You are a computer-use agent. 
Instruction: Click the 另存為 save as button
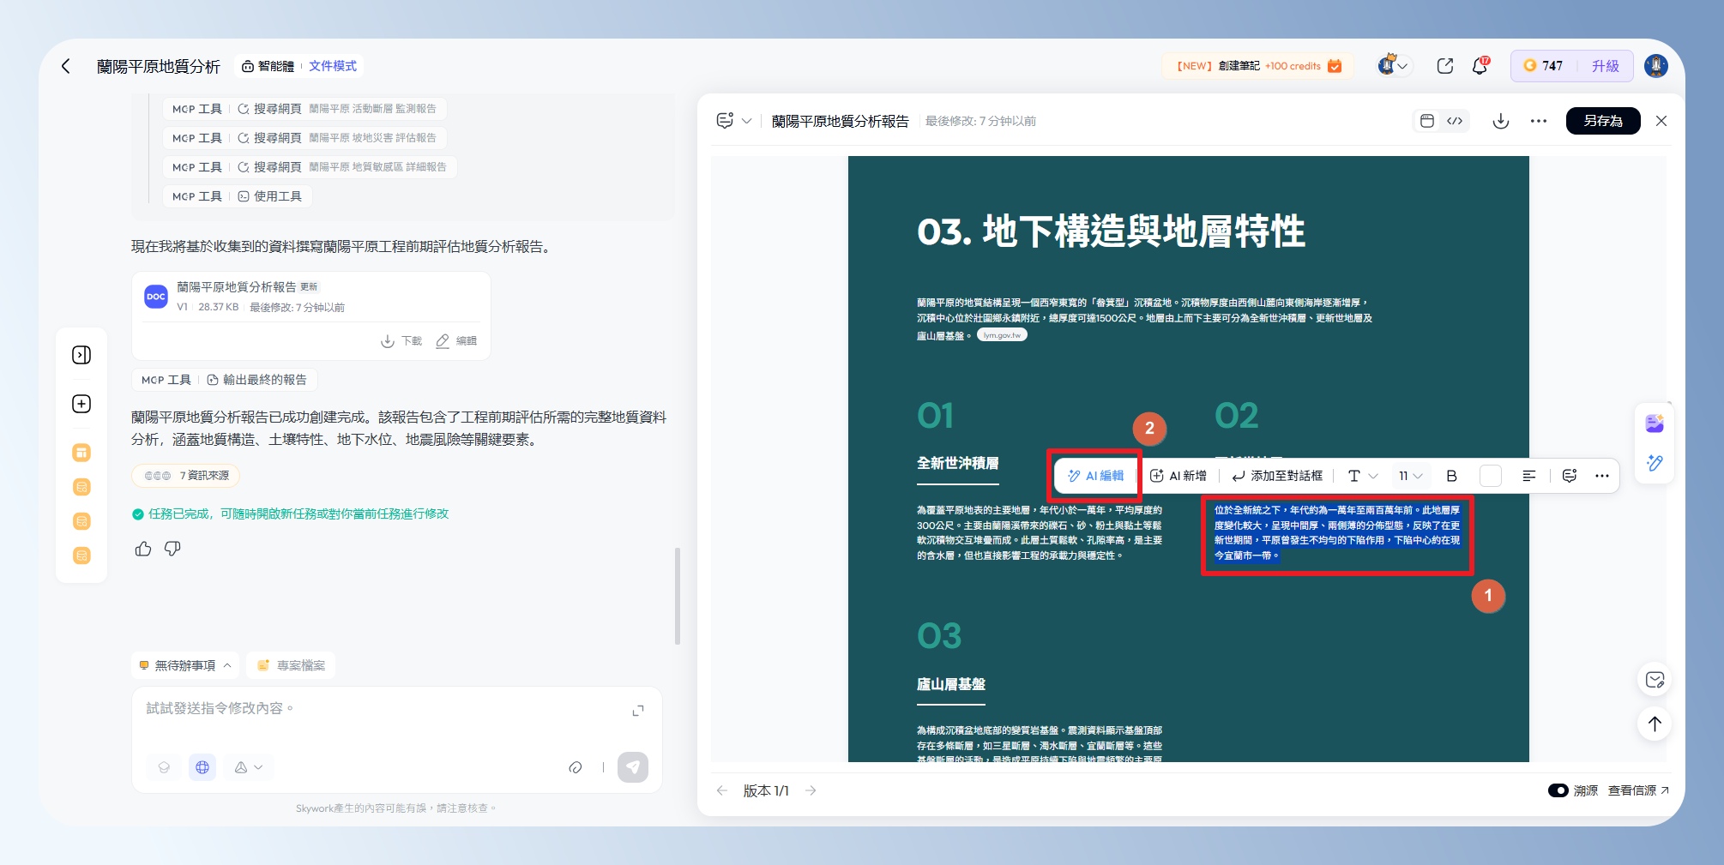point(1602,121)
